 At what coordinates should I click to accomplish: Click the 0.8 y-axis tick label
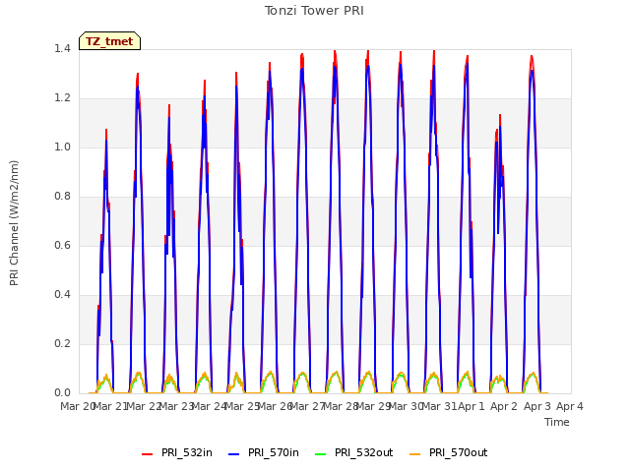pyautogui.click(x=62, y=197)
